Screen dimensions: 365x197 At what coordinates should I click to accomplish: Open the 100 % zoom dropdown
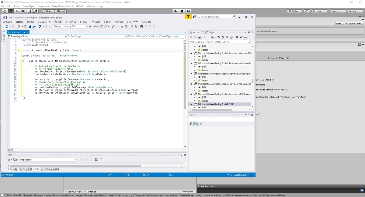pos(13,150)
